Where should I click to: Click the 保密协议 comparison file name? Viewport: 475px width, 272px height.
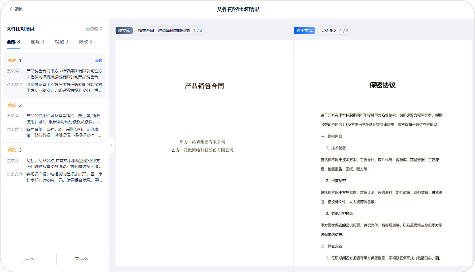coord(328,31)
